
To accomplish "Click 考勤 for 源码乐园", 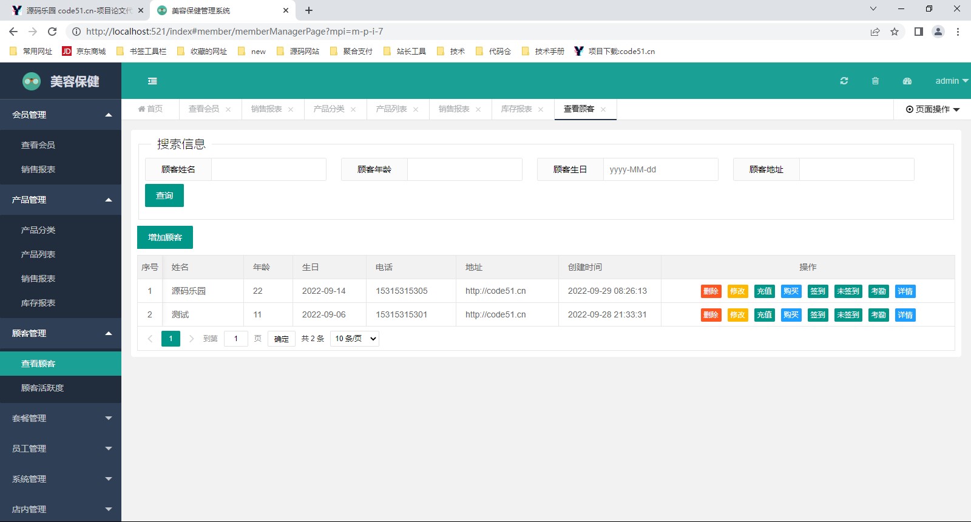I will tap(878, 291).
